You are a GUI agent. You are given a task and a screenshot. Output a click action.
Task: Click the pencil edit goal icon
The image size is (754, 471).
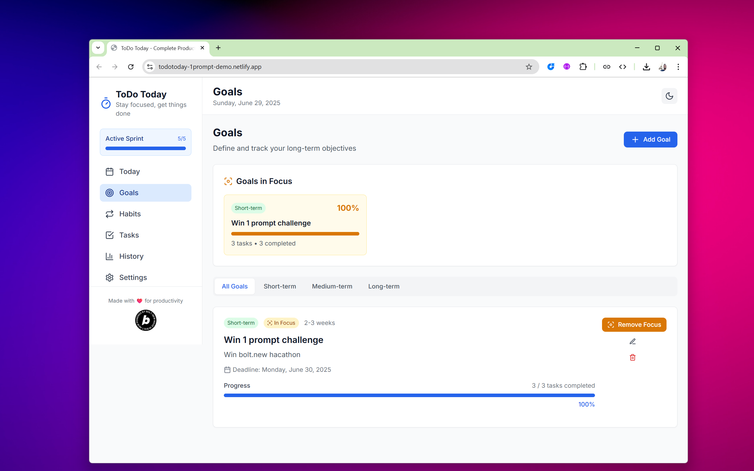[x=632, y=341]
